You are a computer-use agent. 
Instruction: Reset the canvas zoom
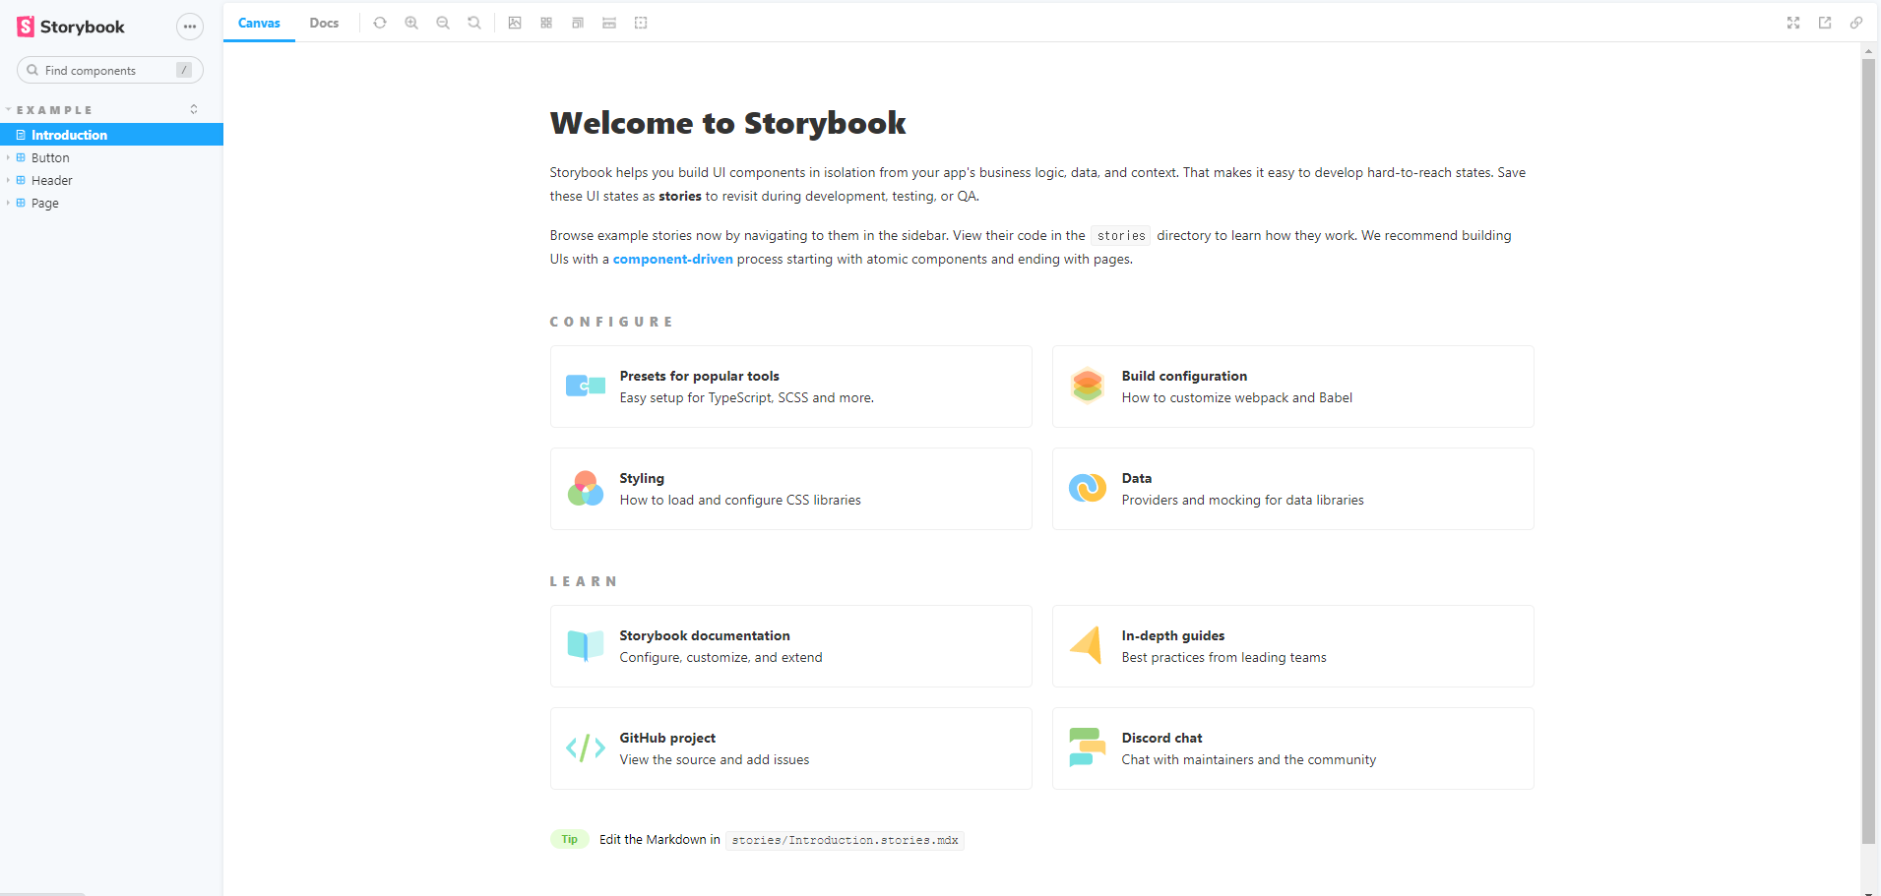(x=474, y=23)
